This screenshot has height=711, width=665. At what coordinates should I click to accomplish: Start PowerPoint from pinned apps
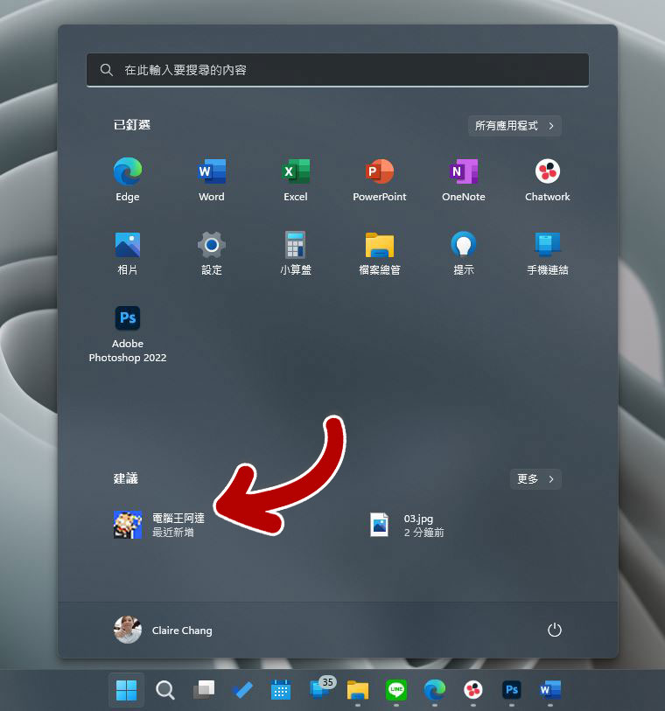pos(380,179)
